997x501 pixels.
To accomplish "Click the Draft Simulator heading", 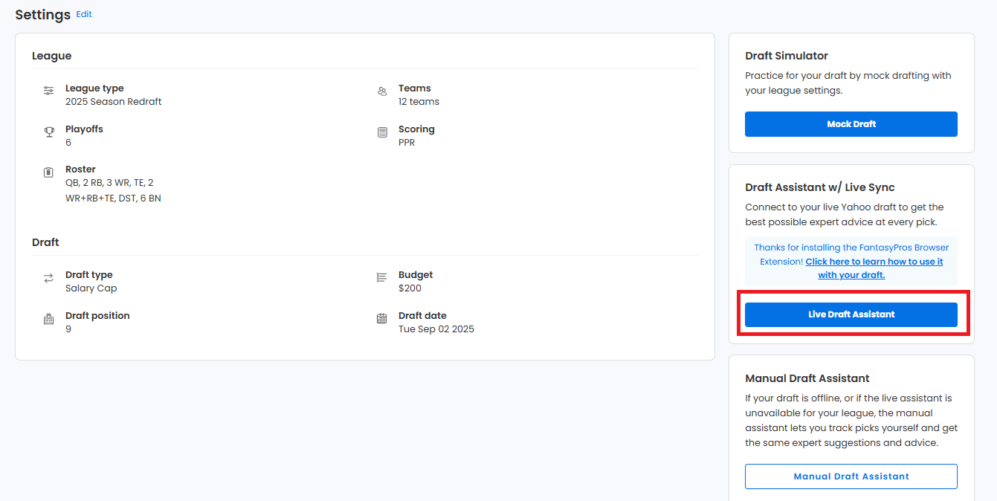I will (787, 56).
